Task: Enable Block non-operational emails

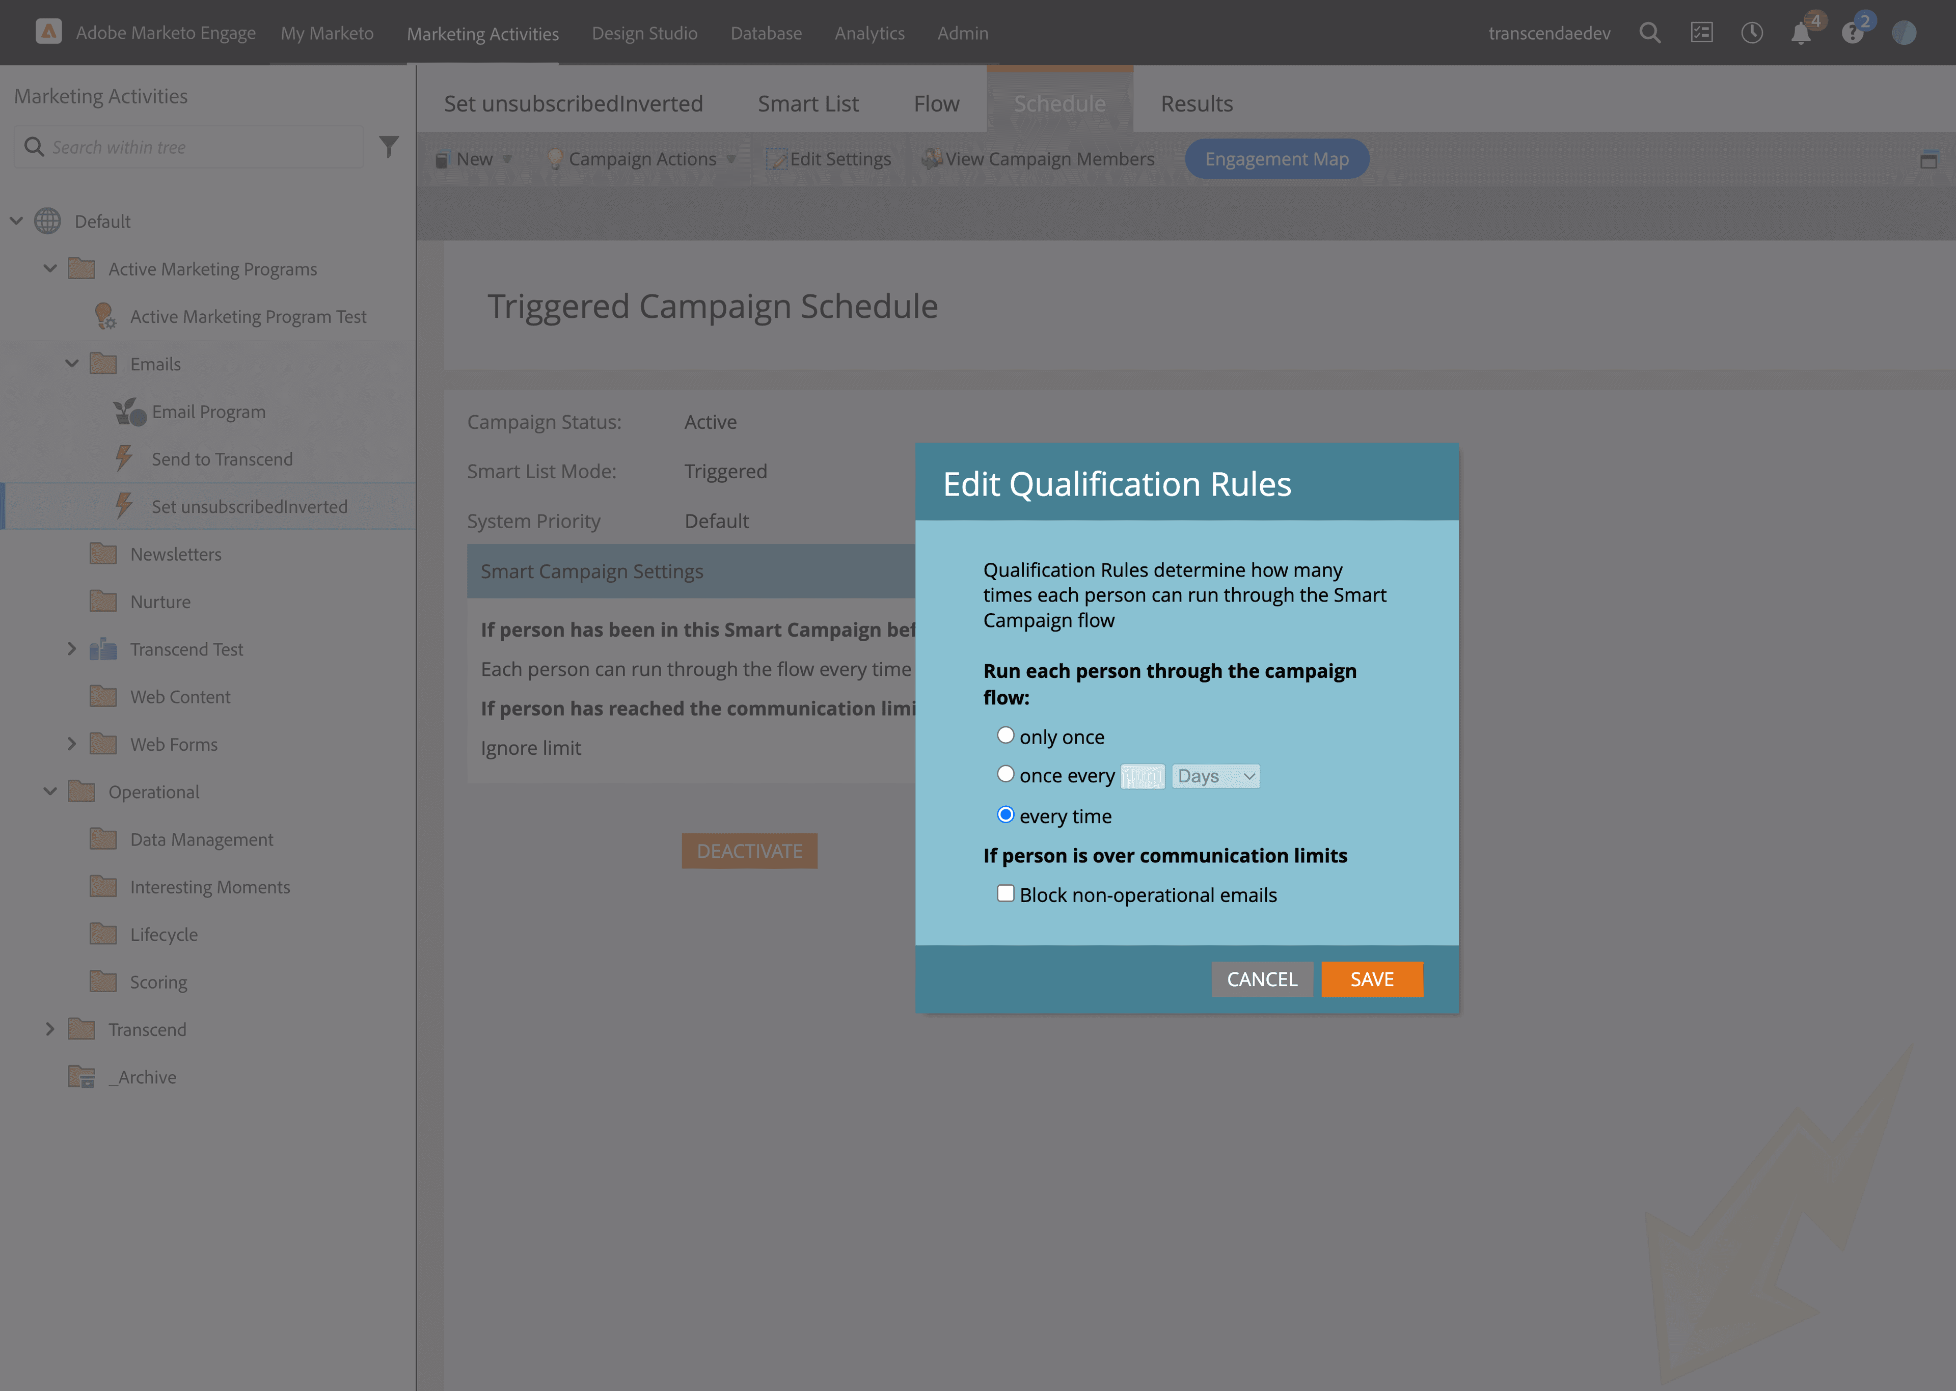Action: tap(1004, 893)
